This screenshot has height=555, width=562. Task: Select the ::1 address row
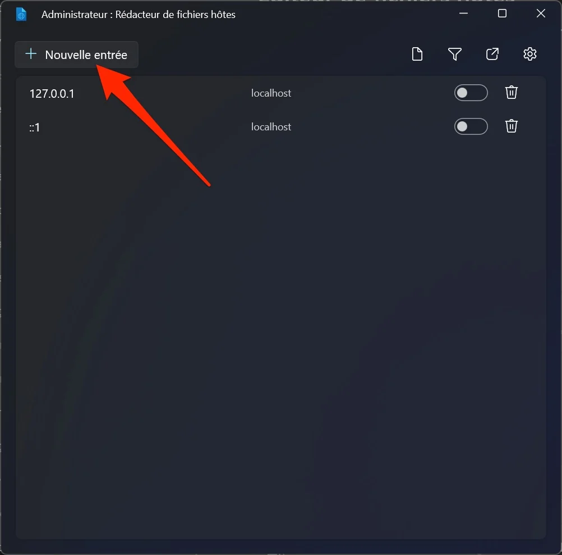click(281, 127)
